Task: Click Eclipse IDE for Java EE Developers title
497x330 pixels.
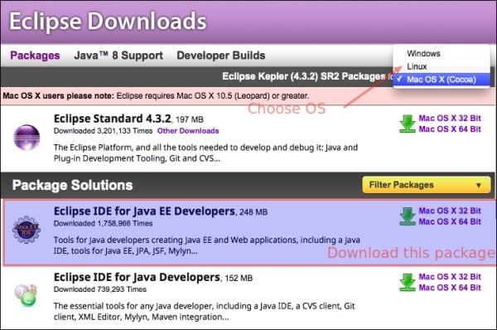Action: tap(144, 211)
